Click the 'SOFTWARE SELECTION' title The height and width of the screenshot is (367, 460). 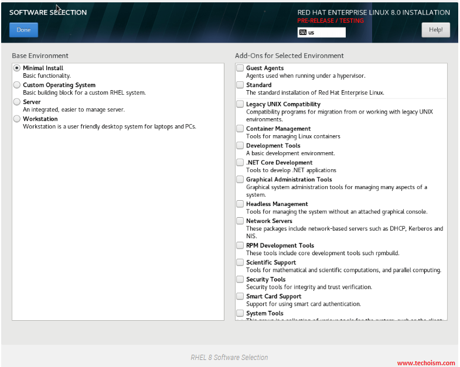pyautogui.click(x=48, y=12)
